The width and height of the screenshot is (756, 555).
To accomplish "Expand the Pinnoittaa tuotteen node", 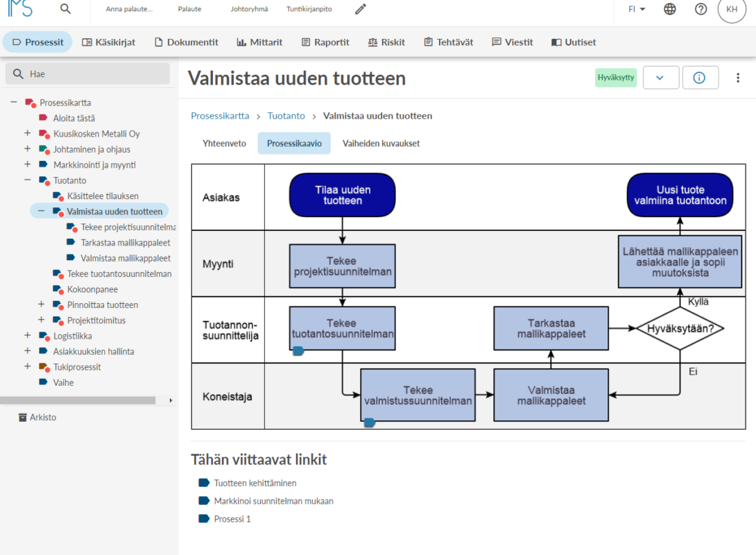I will [41, 305].
